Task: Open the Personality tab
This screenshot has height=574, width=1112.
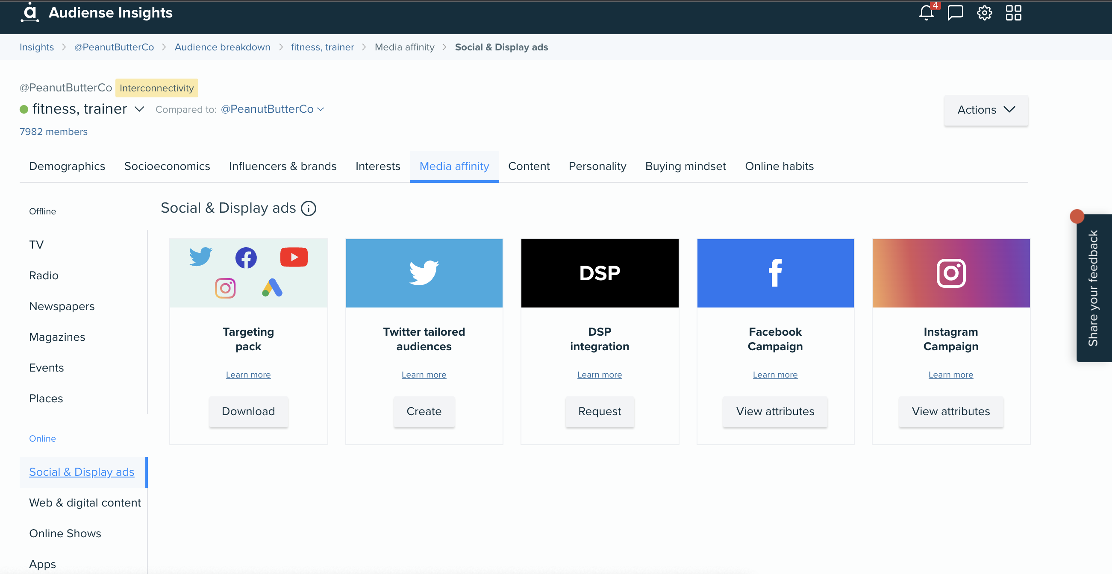Action: [597, 167]
